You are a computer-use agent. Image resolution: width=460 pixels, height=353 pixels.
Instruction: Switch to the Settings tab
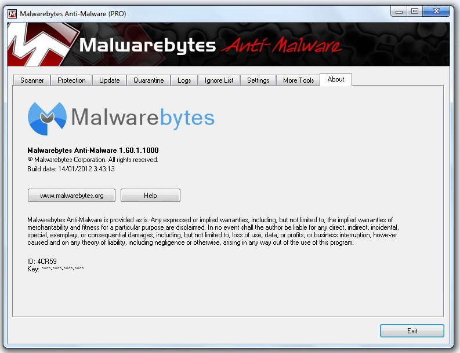258,80
